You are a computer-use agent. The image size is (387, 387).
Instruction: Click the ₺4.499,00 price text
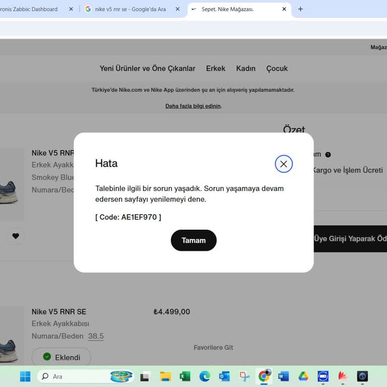click(171, 312)
